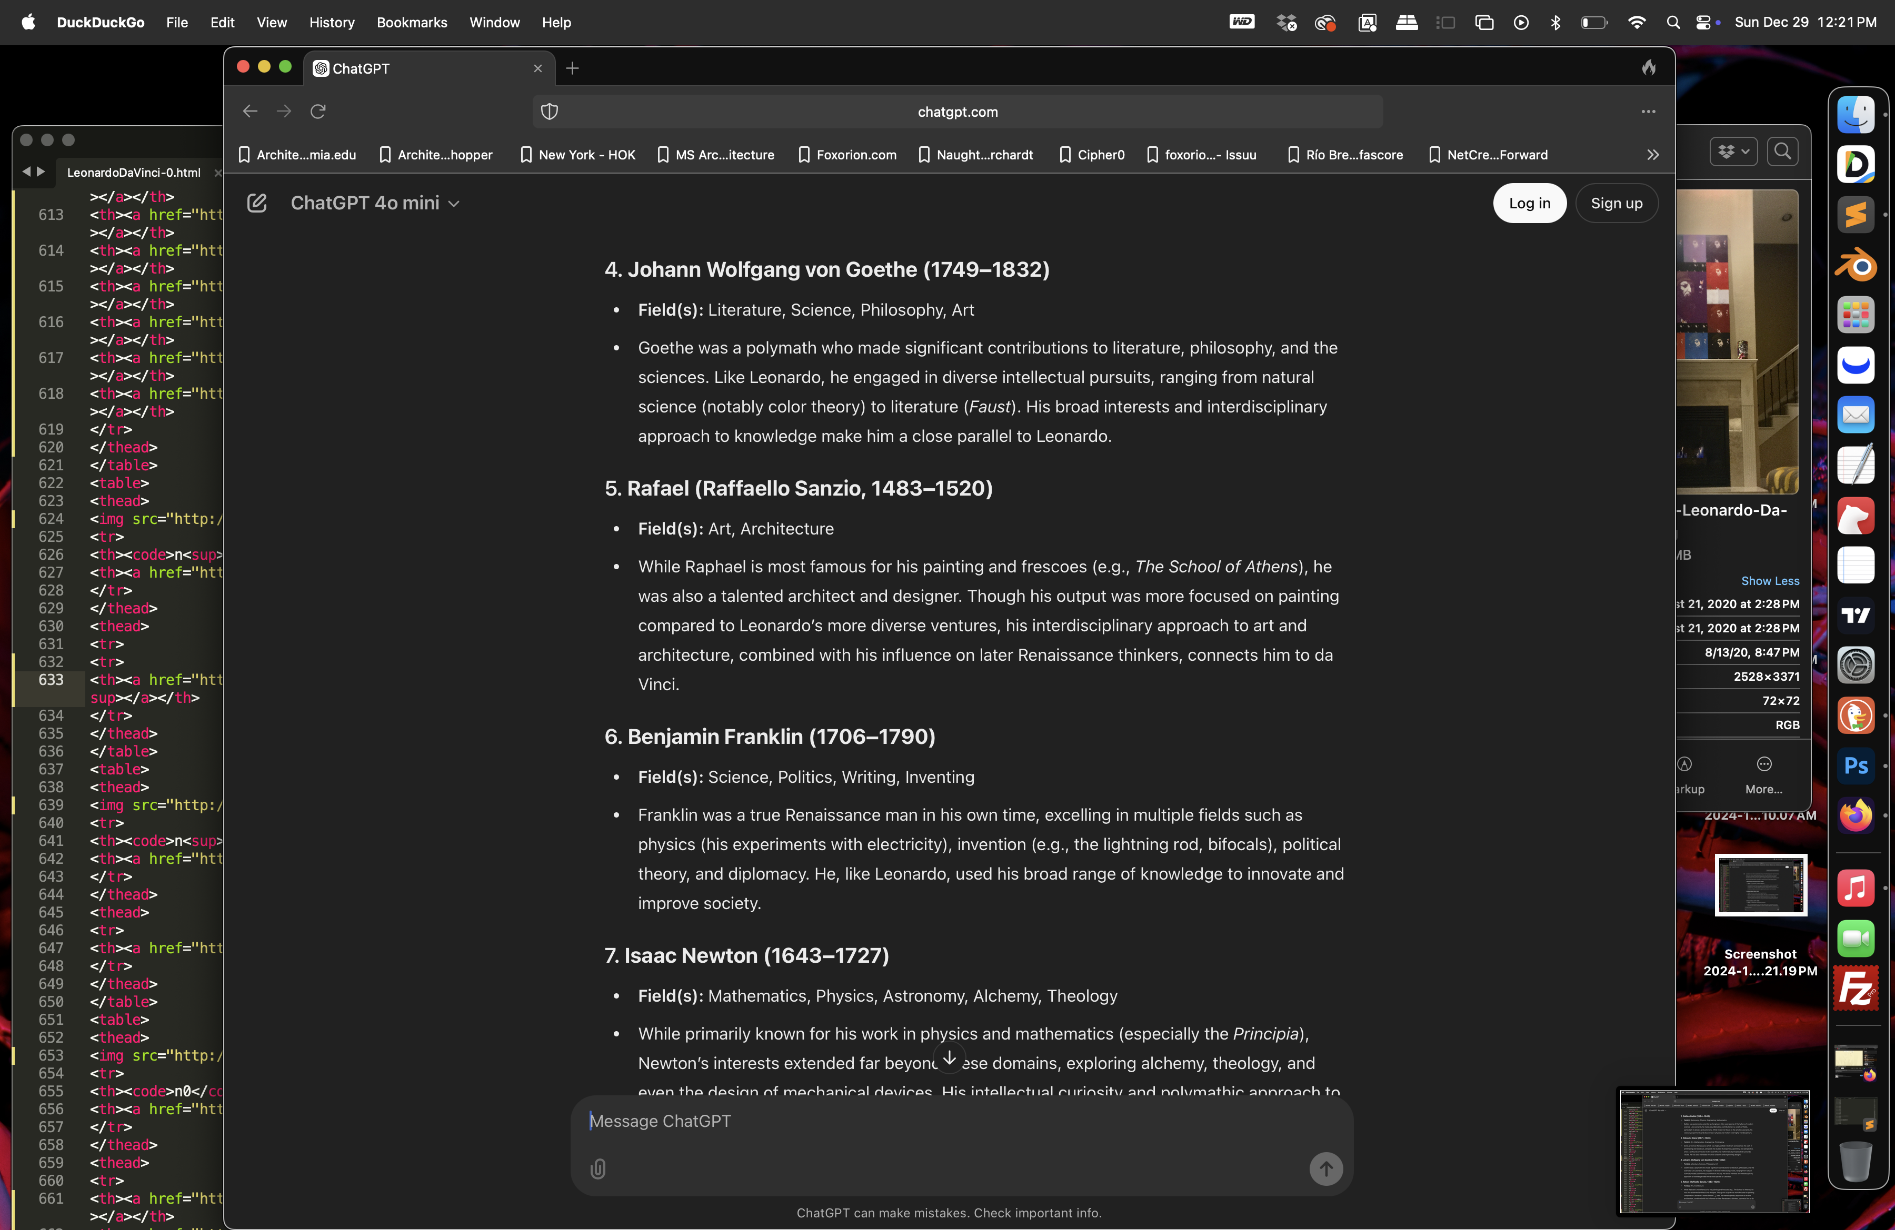Open Mail from the Dock

tap(1856, 415)
